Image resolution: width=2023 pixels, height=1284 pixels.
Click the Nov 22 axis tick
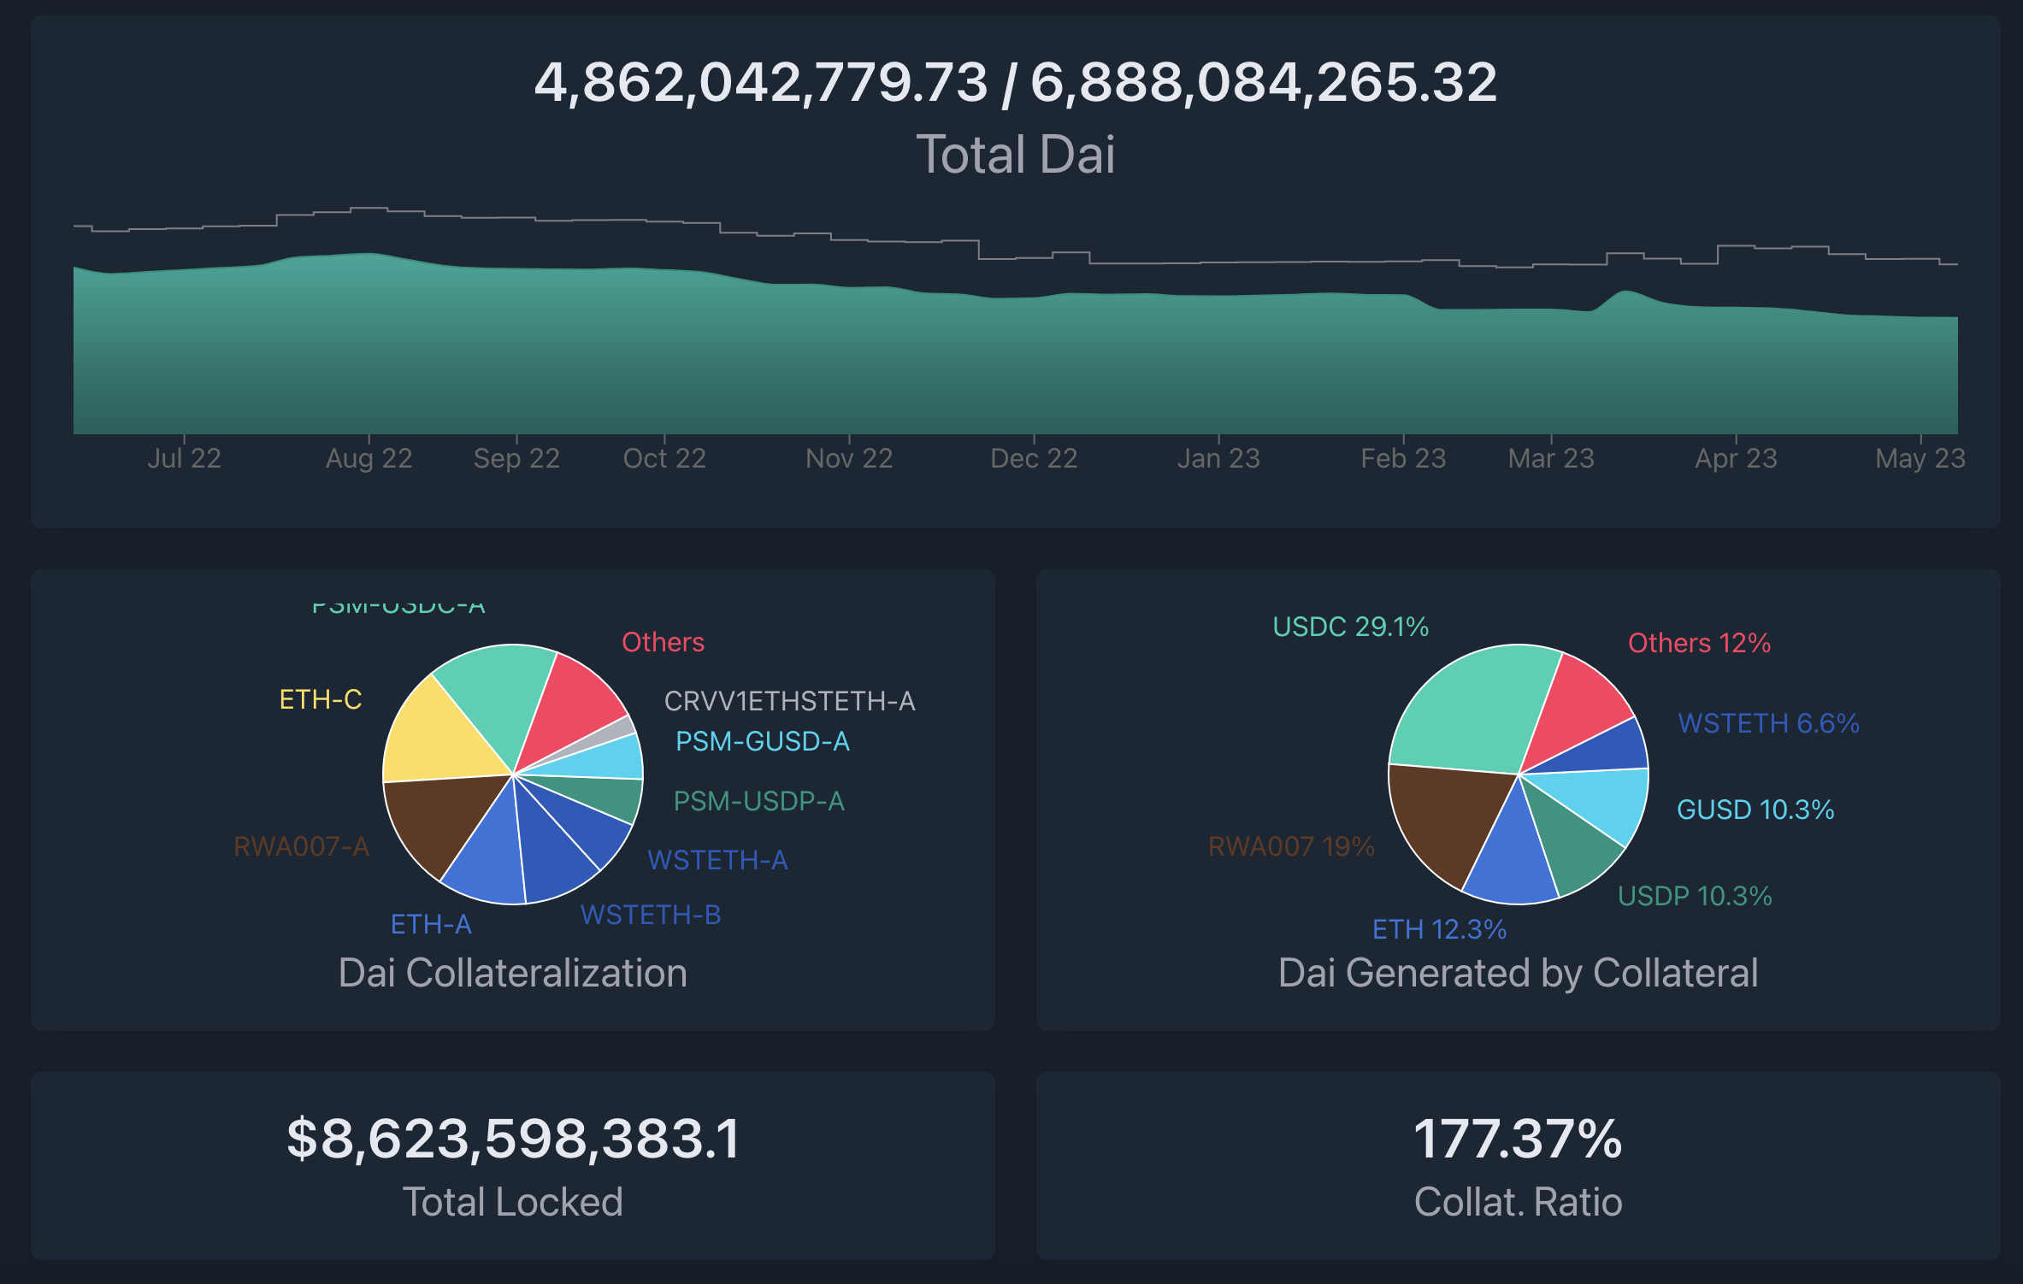point(848,458)
